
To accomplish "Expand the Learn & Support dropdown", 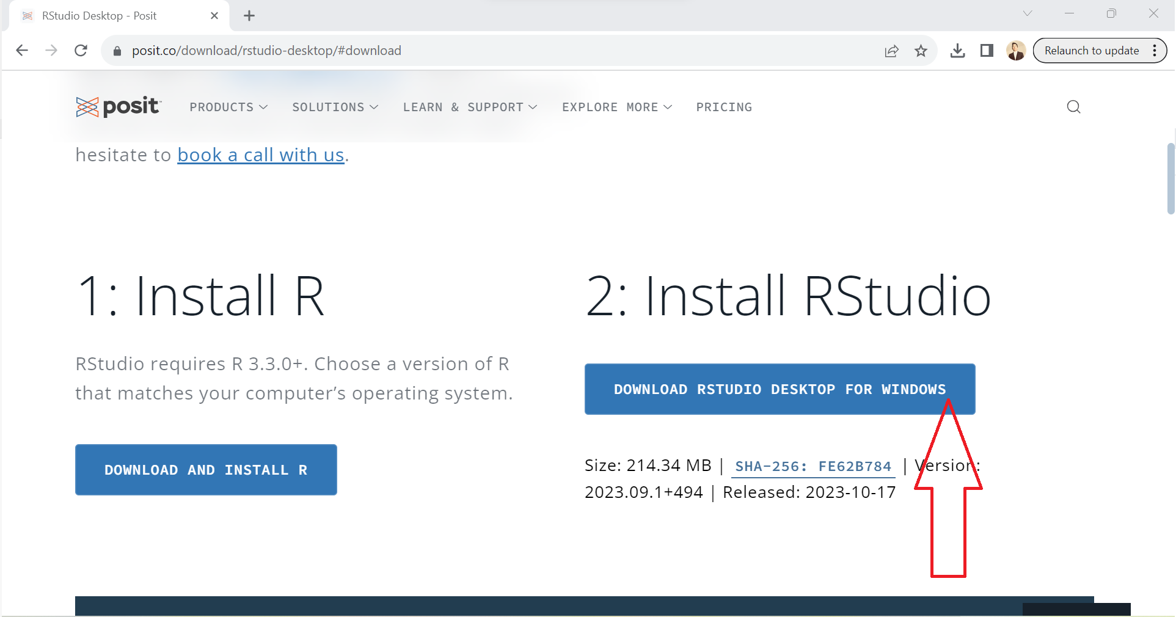I will tap(470, 108).
